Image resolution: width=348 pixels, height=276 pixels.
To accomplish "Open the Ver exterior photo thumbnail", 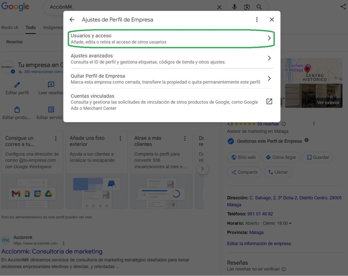I will pyautogui.click(x=314, y=96).
